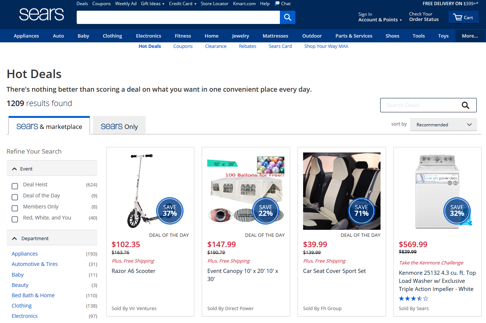This screenshot has width=486, height=323.
Task: Click the Razor A6 Scooter title
Action: point(133,271)
